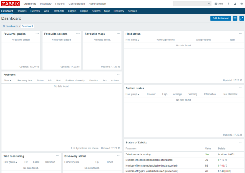
Task: Sort System status by Host group
Action: pos(132,94)
